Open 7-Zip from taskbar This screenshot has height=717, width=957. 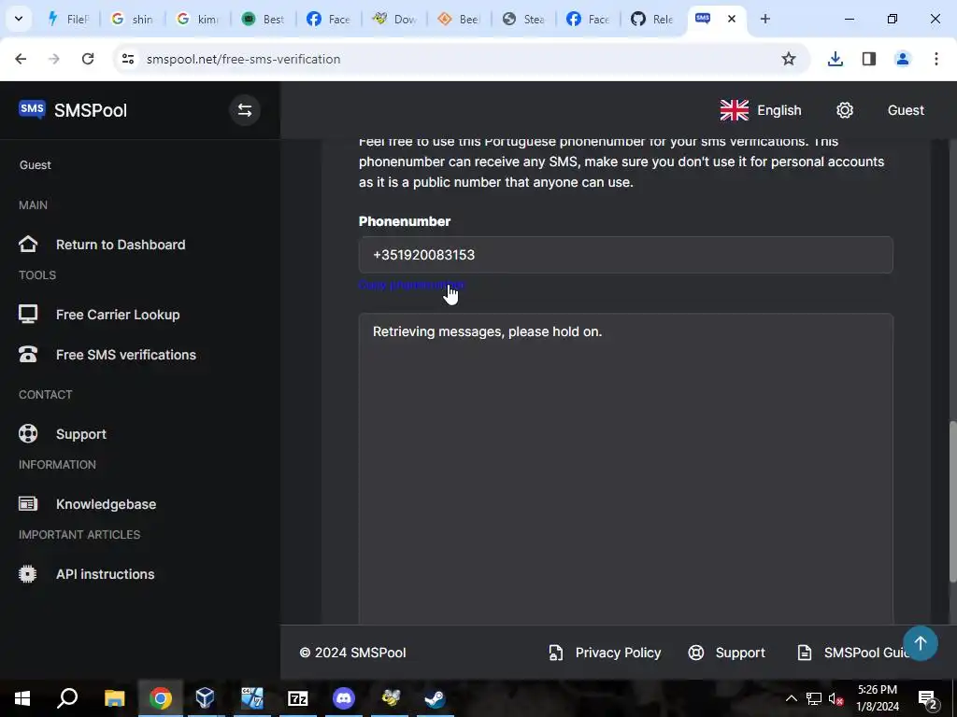coord(298,698)
